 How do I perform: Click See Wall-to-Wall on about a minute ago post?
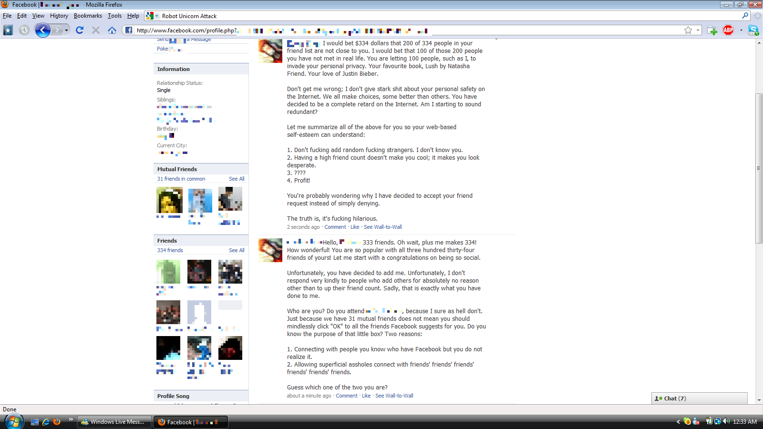click(394, 396)
